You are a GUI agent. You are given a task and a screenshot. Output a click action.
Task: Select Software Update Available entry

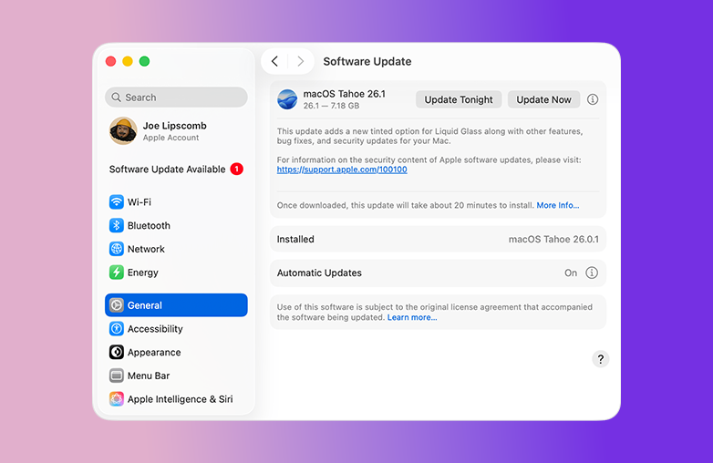click(x=176, y=169)
